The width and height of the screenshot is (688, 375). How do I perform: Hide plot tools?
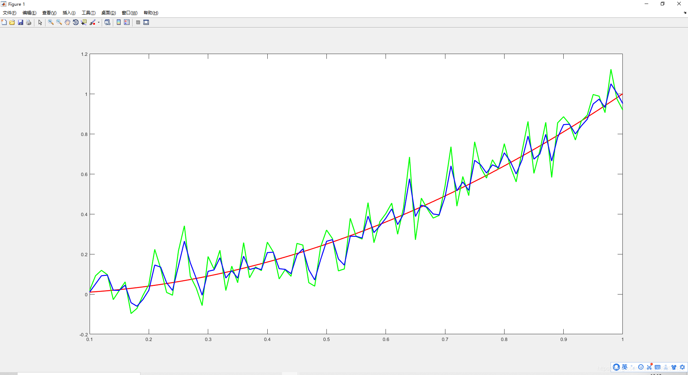[x=138, y=22]
